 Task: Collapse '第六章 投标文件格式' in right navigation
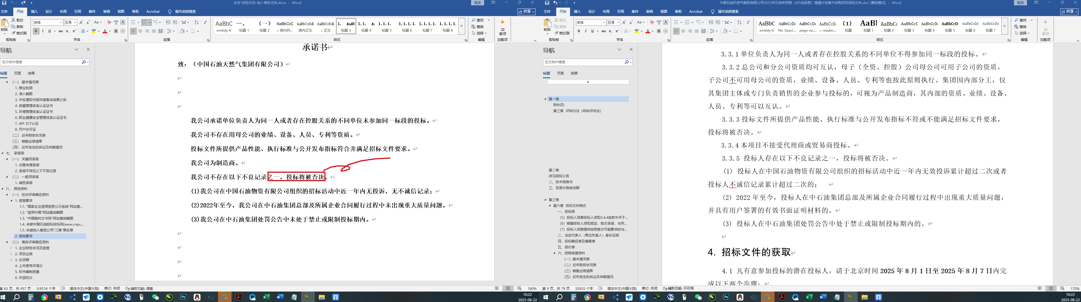(550, 206)
